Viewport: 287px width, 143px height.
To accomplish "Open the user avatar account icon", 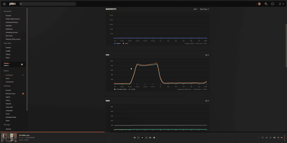I will [x=259, y=4].
